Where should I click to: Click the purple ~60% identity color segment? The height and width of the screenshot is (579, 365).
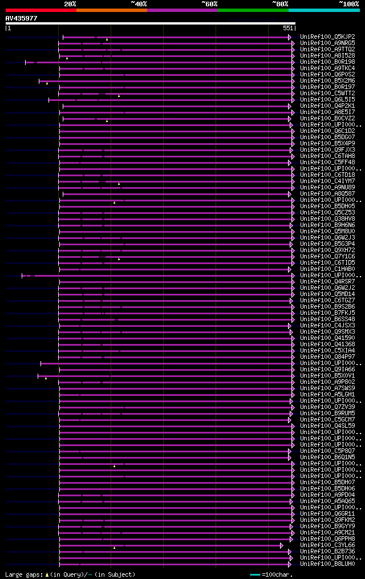point(182,10)
